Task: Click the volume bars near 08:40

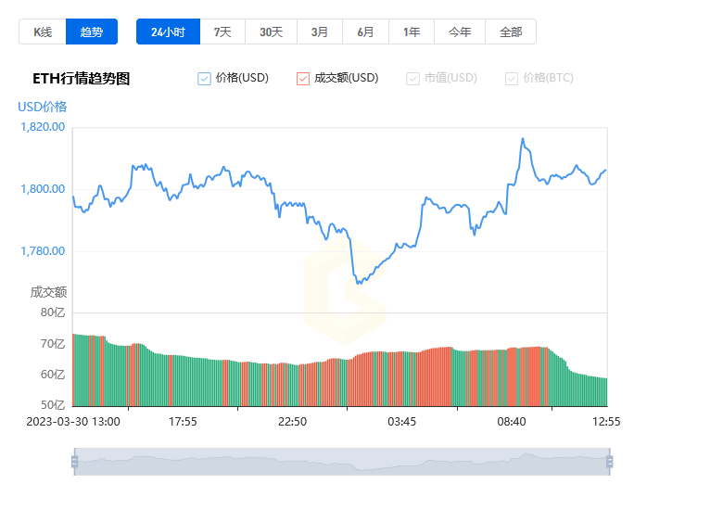Action: 512,376
